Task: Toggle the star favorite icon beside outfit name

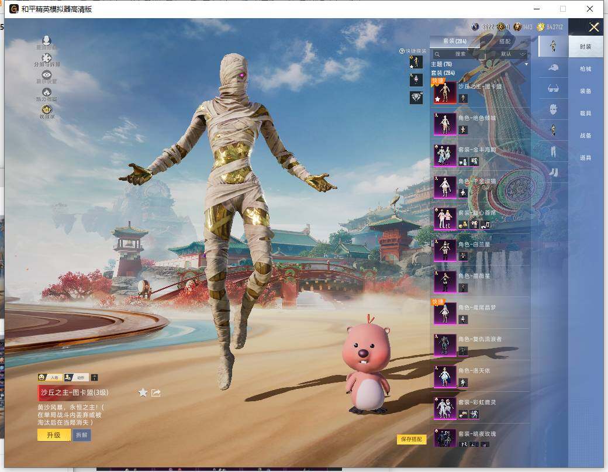Action: pos(143,392)
